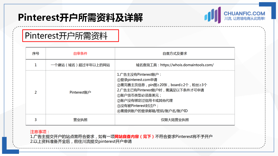Click the slide title 'Pinterest开户所需资料及详解'
This screenshot has height=156, width=278.
[x=80, y=18]
